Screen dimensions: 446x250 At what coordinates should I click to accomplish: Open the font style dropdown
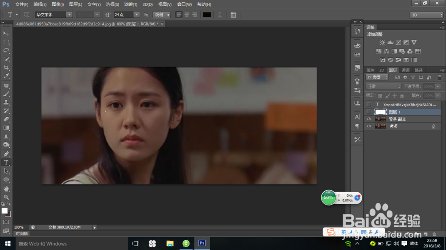click(97, 15)
